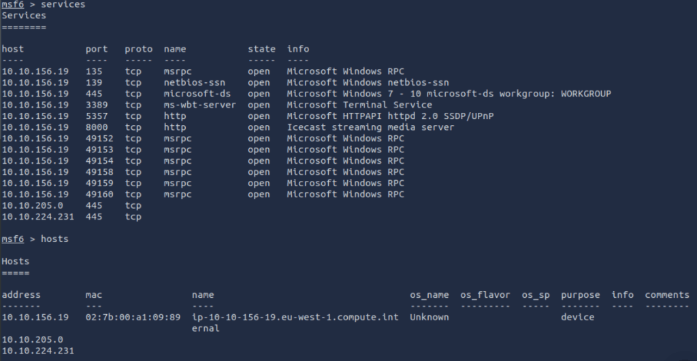
Task: Click the "Microsoft Terminal Service" info entry
Action: pos(359,105)
